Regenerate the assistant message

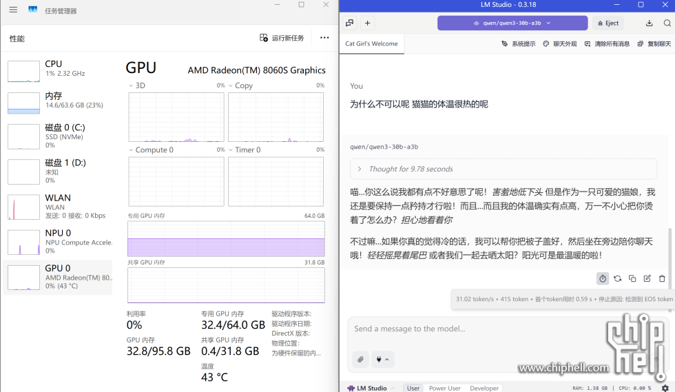pyautogui.click(x=617, y=279)
